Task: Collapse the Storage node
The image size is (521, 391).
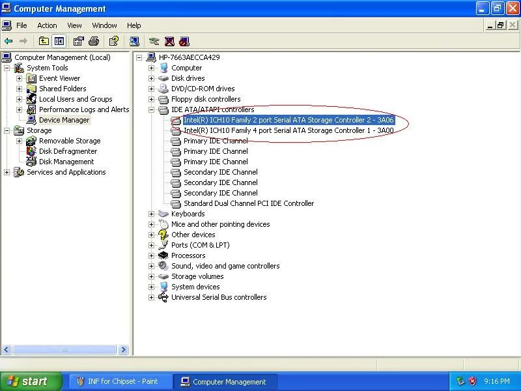Action: point(7,131)
